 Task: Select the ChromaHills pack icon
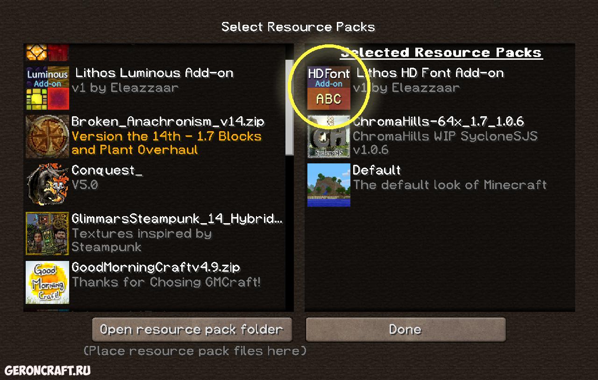pyautogui.click(x=329, y=136)
